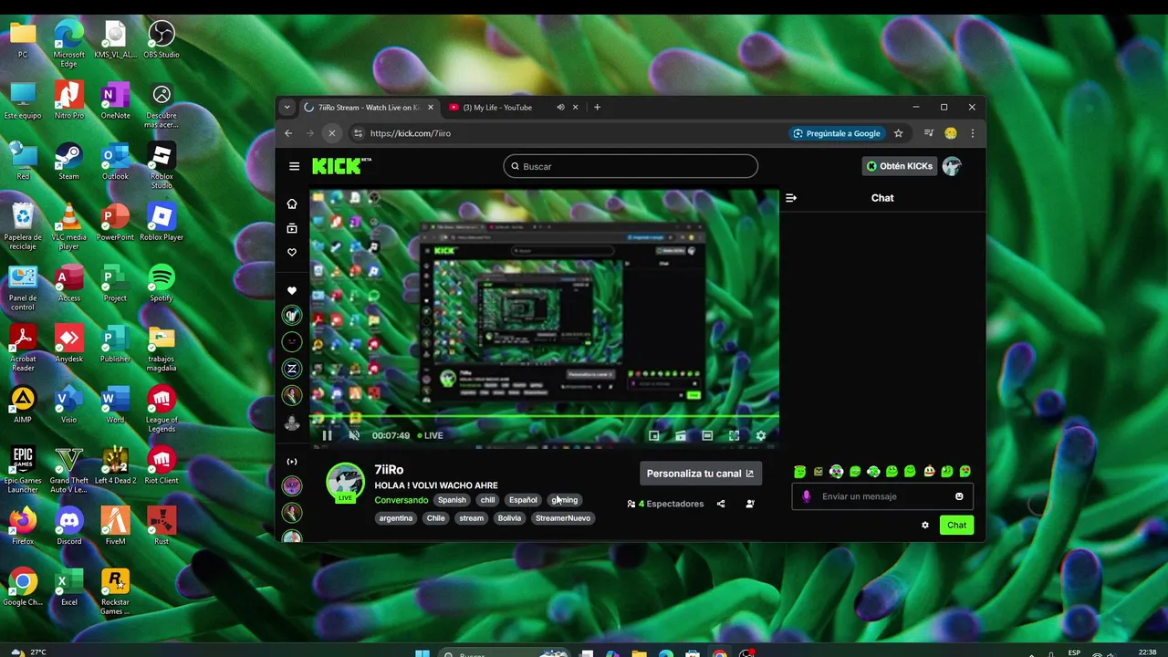Mute the YouTube tab audio icon
Viewport: 1168px width, 657px height.
tap(561, 107)
